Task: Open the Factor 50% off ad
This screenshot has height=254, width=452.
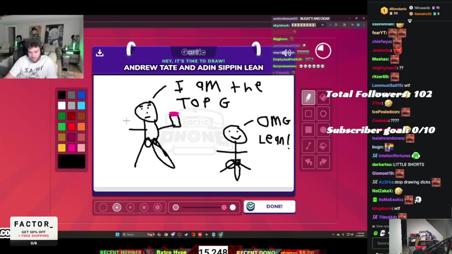Action: 34,232
